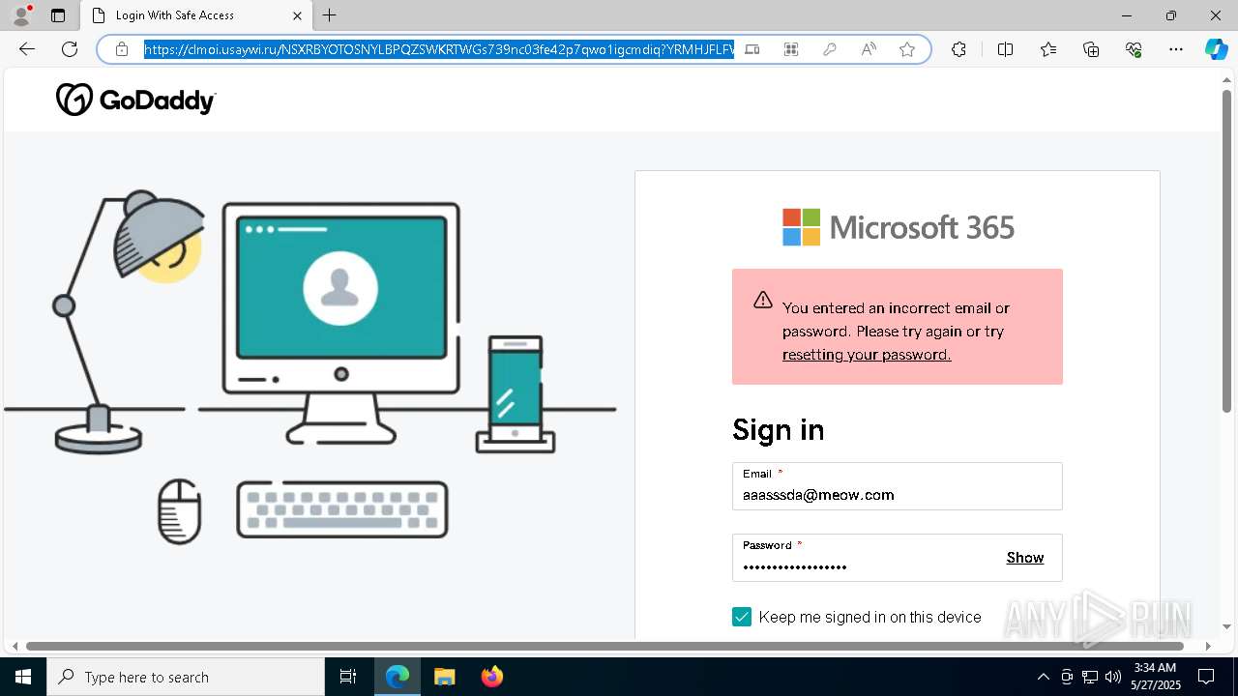Image resolution: width=1238 pixels, height=696 pixels.
Task: Show hidden system tray icons
Action: [1043, 677]
